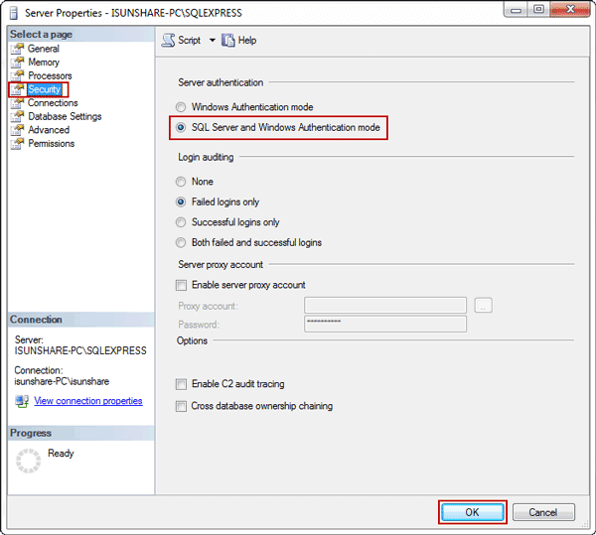596x535 pixels.
Task: Open the General page
Action: (44, 49)
